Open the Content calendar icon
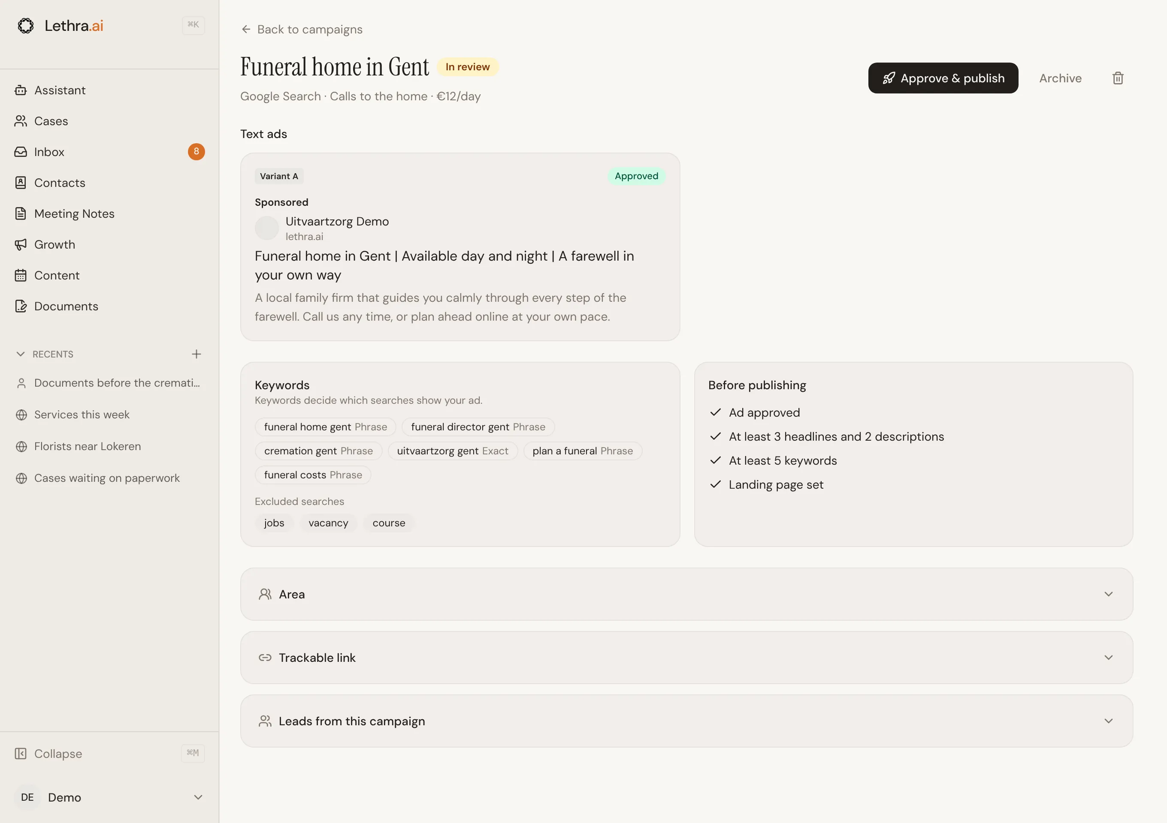Viewport: 1167px width, 823px height. (20, 275)
